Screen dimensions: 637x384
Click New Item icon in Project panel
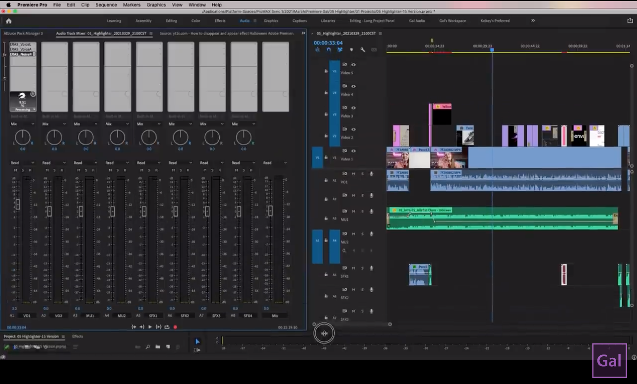click(168, 347)
